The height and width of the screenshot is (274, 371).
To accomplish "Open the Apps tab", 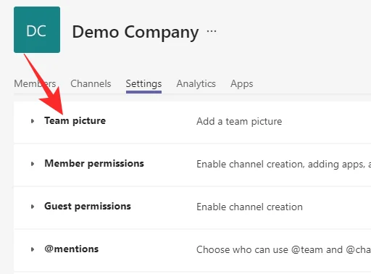I will click(x=241, y=84).
